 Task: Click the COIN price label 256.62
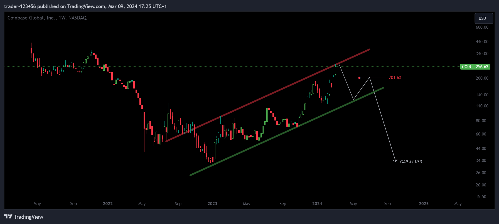[475, 67]
